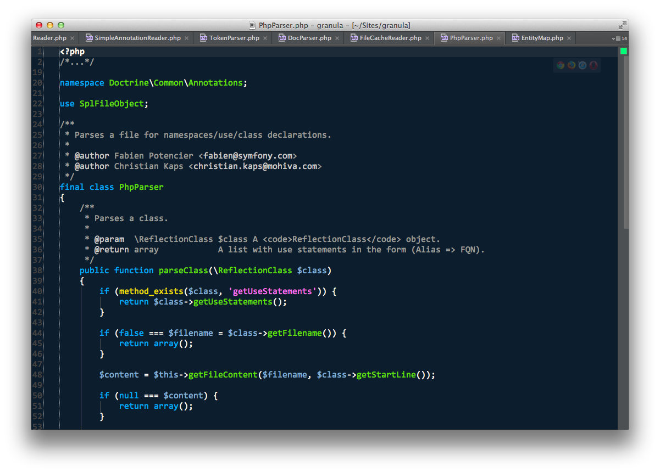
Task: Click the editor vertical scrollbar thumb
Action: click(x=626, y=143)
